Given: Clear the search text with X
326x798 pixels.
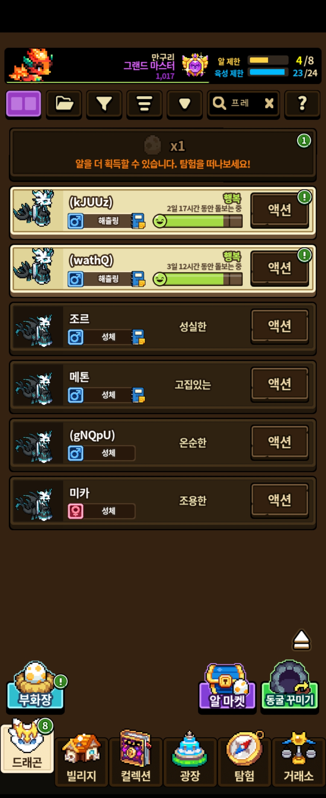Looking at the screenshot, I should coord(269,103).
